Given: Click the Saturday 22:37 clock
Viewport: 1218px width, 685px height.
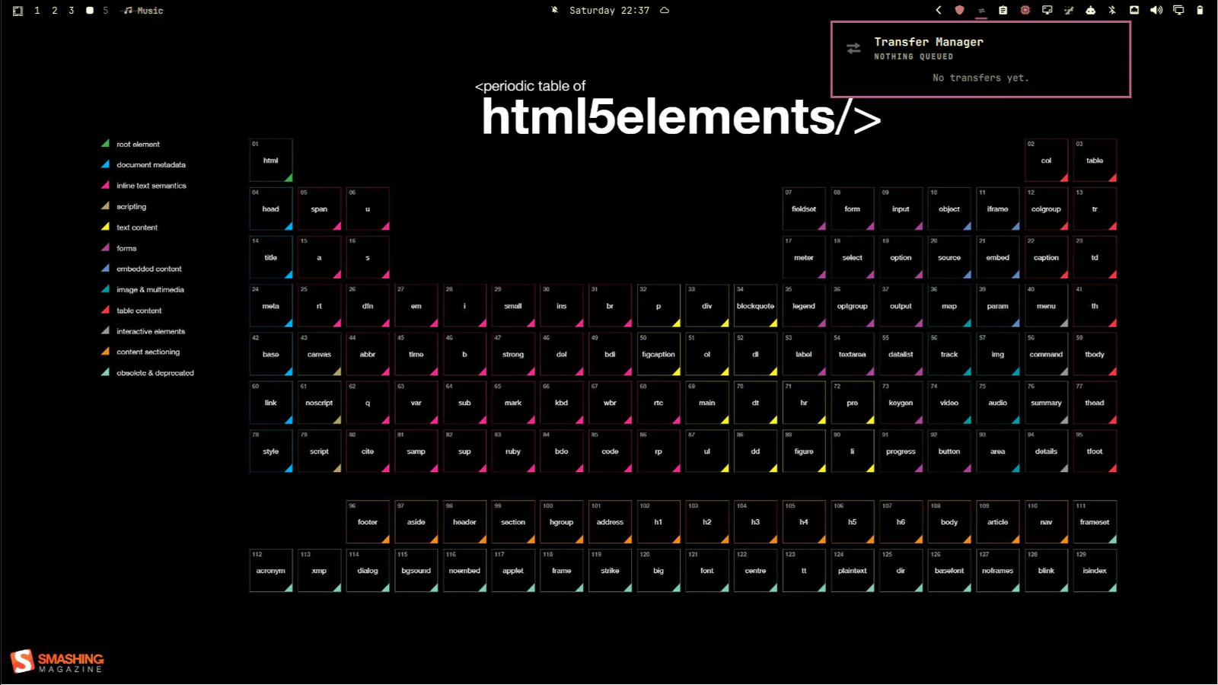Looking at the screenshot, I should (x=609, y=11).
